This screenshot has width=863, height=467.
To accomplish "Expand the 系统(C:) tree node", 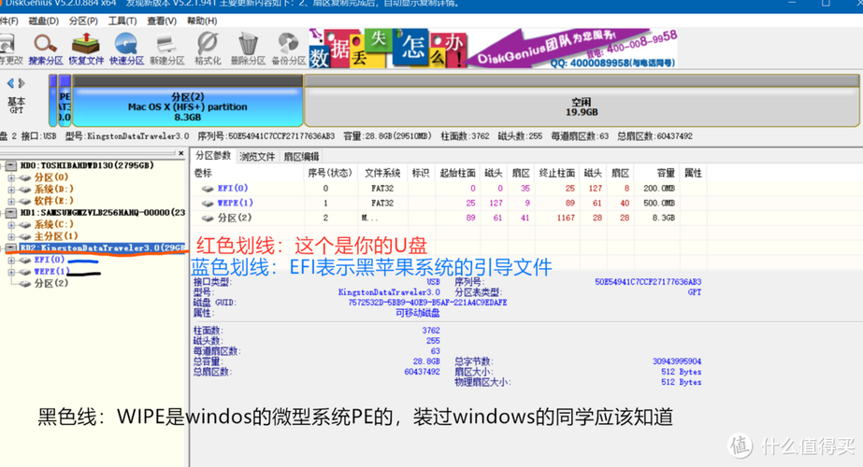I will coord(11,224).
